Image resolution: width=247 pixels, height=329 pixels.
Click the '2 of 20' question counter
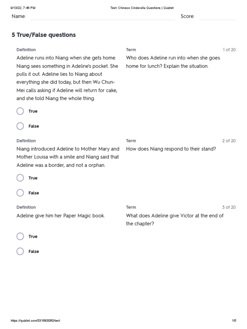tap(229, 141)
